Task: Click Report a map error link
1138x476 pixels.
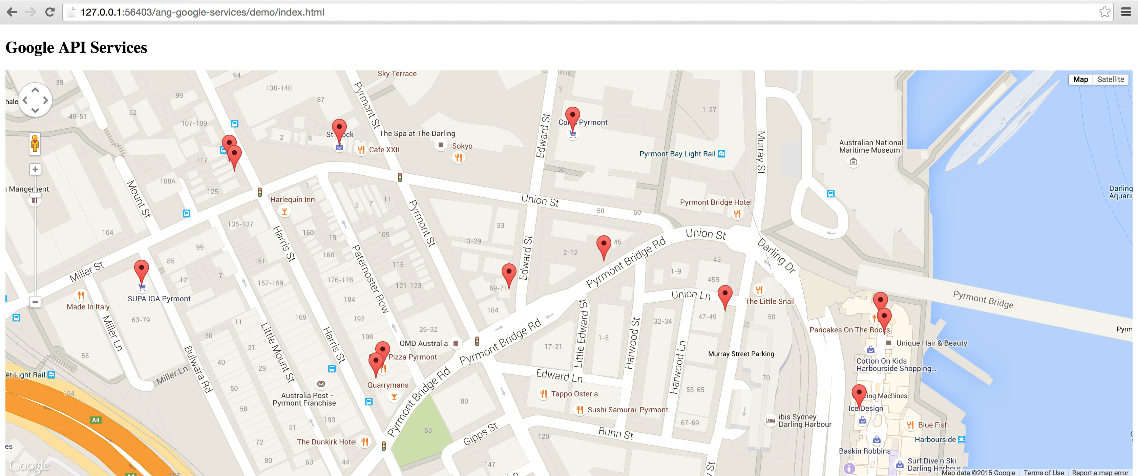Action: coord(1100,473)
